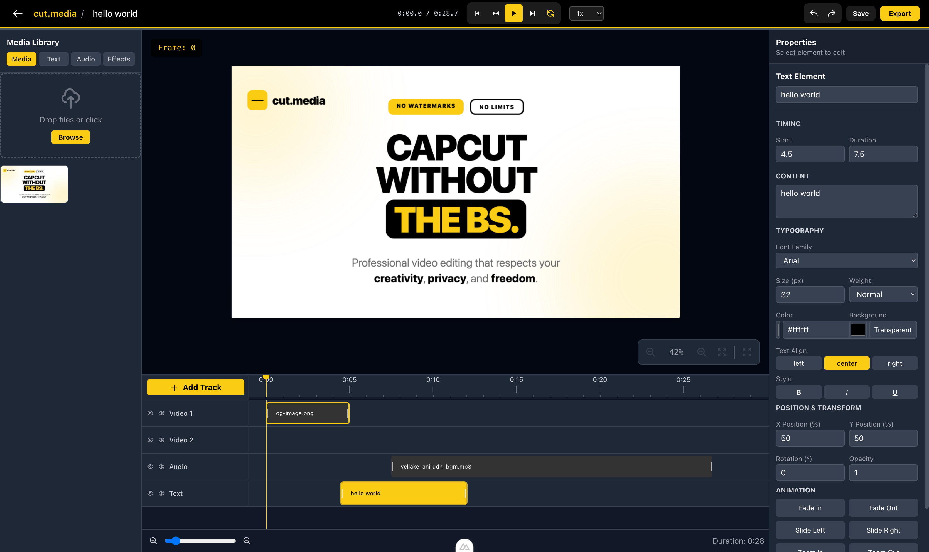Apply Slide Right animation
This screenshot has height=552, width=929.
[883, 530]
